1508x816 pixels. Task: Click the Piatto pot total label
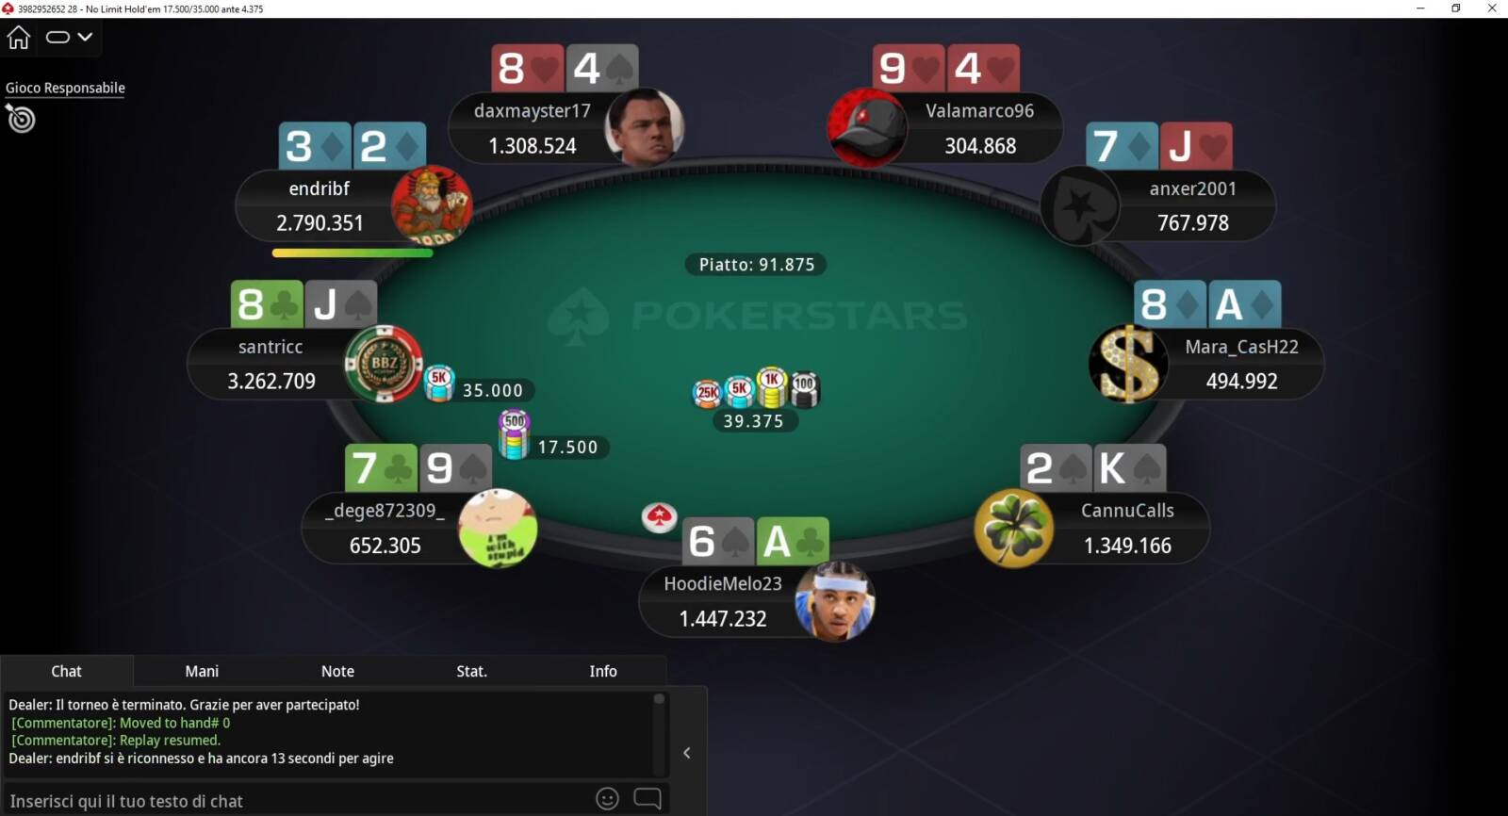[x=756, y=265]
